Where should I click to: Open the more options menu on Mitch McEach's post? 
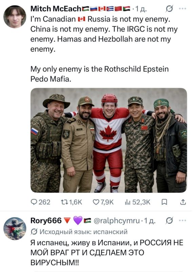coord(182,8)
